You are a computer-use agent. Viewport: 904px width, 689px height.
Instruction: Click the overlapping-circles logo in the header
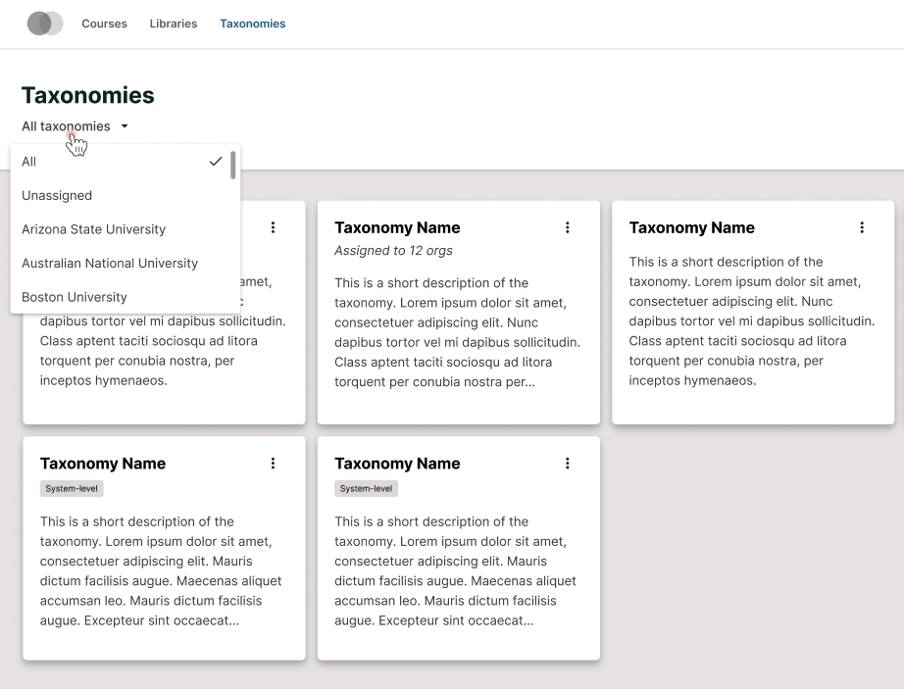tap(44, 23)
